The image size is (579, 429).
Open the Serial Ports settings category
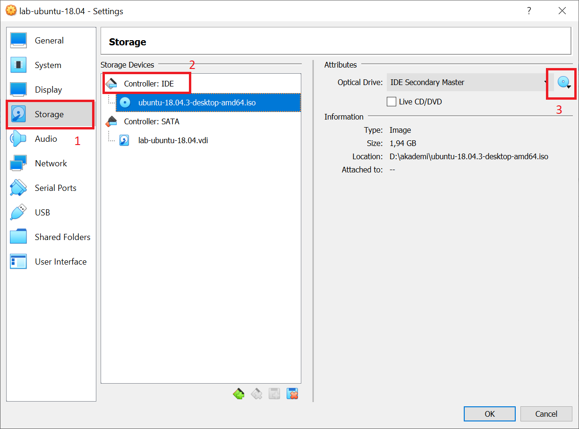coord(51,188)
